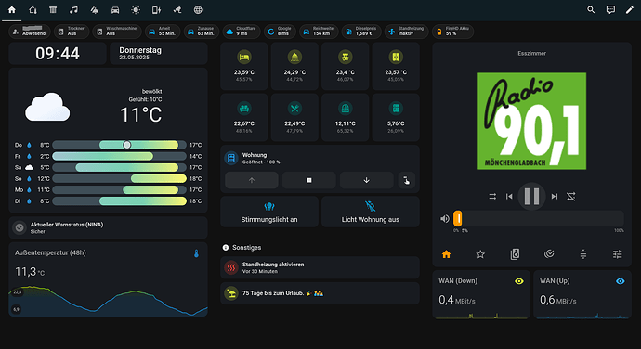Stop the Wohnung cover movement
The width and height of the screenshot is (641, 349).
(309, 180)
